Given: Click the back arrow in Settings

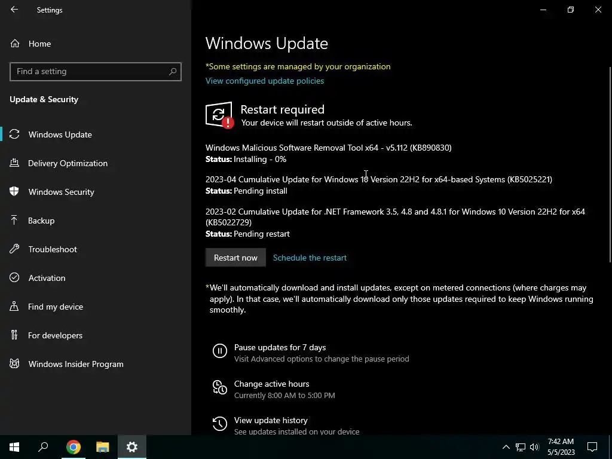Looking at the screenshot, I should 14,10.
